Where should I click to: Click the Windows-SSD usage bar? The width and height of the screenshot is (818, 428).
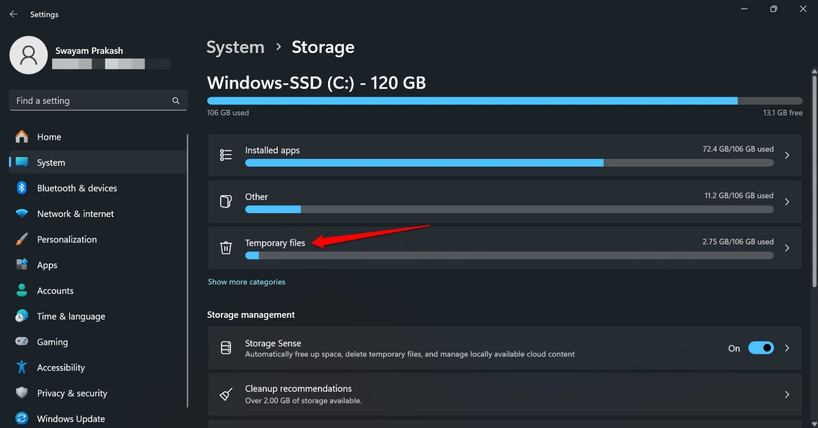[474, 100]
